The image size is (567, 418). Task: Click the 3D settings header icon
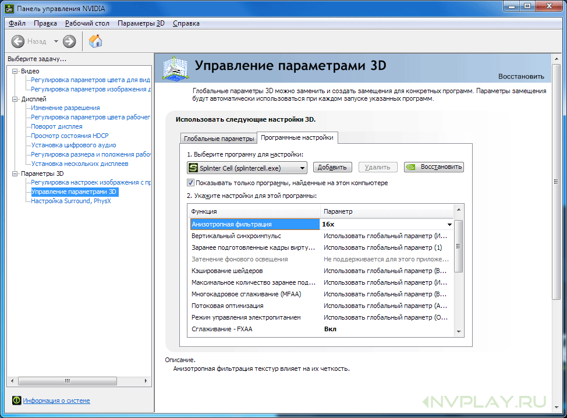click(x=175, y=68)
